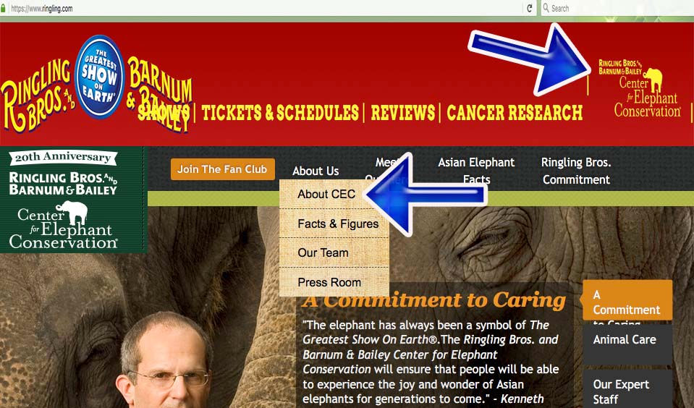
Task: Open the Cancer Research page
Action: tap(515, 113)
